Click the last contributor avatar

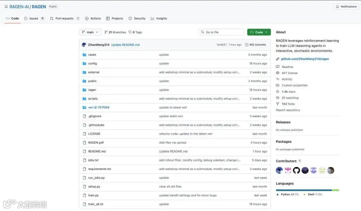(331, 170)
